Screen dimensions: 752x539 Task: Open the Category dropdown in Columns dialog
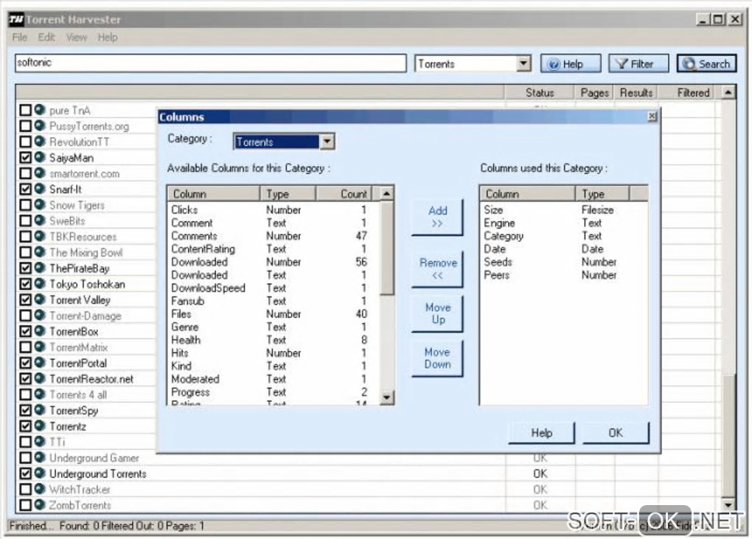(x=327, y=142)
